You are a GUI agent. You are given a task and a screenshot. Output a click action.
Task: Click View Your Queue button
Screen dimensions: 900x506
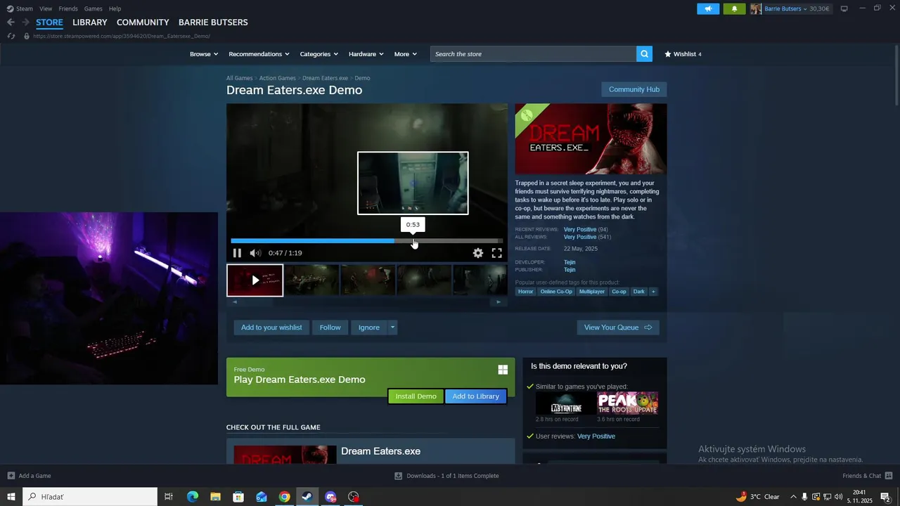(x=618, y=327)
